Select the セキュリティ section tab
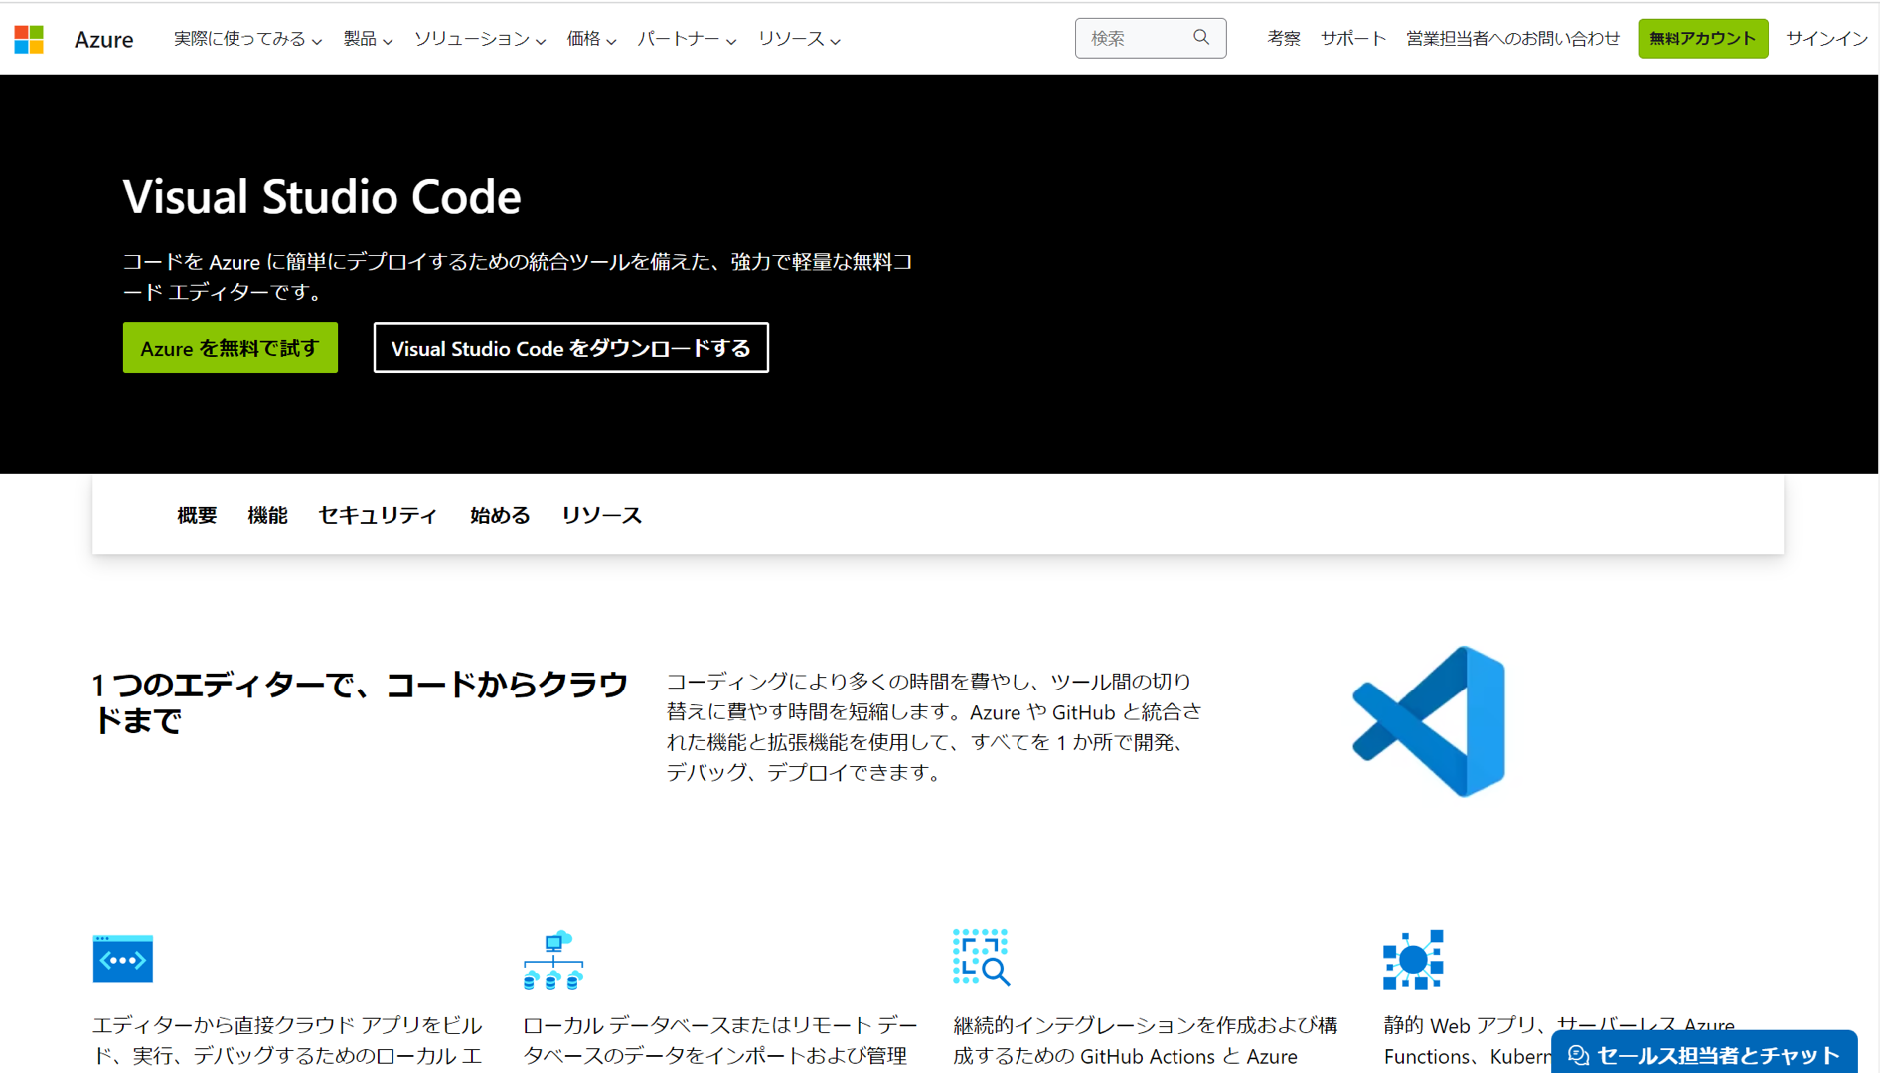The width and height of the screenshot is (1880, 1073). tap(378, 515)
